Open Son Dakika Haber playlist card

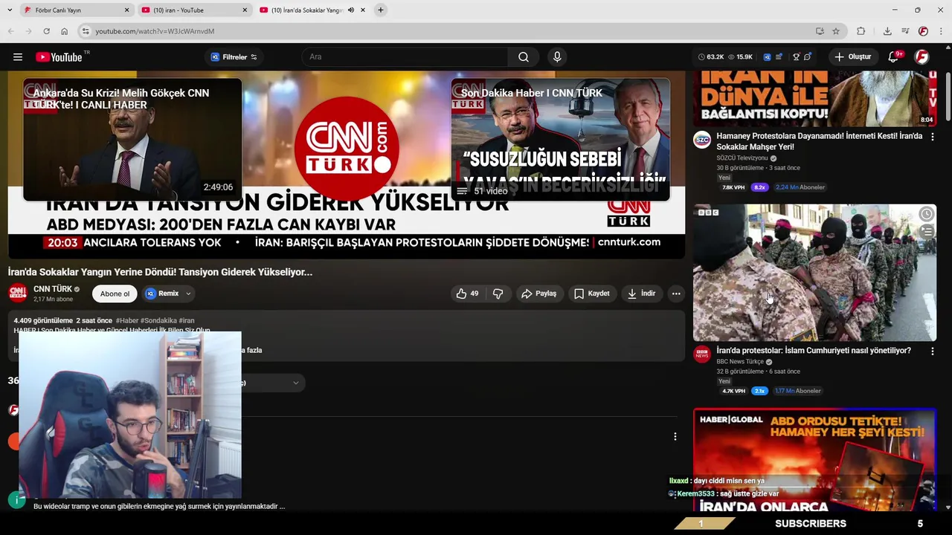point(560,140)
